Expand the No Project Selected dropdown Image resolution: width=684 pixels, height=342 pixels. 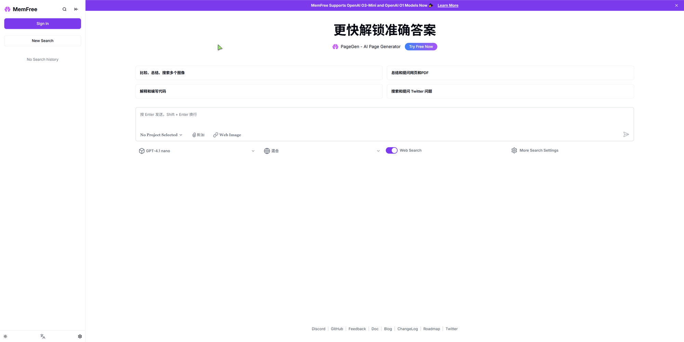coord(161,135)
